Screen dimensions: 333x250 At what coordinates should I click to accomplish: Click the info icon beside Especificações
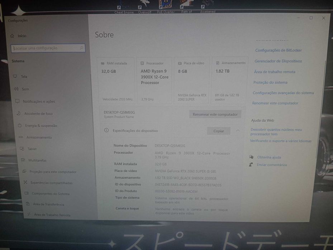[106, 130]
